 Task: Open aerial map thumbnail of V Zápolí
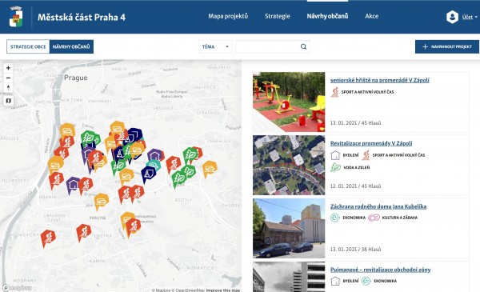pos(289,166)
